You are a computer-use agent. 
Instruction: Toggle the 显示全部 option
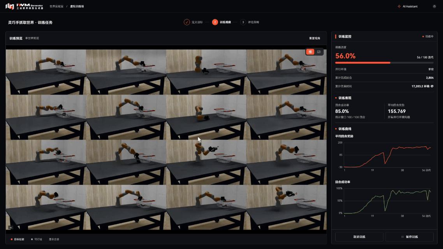pos(54,239)
